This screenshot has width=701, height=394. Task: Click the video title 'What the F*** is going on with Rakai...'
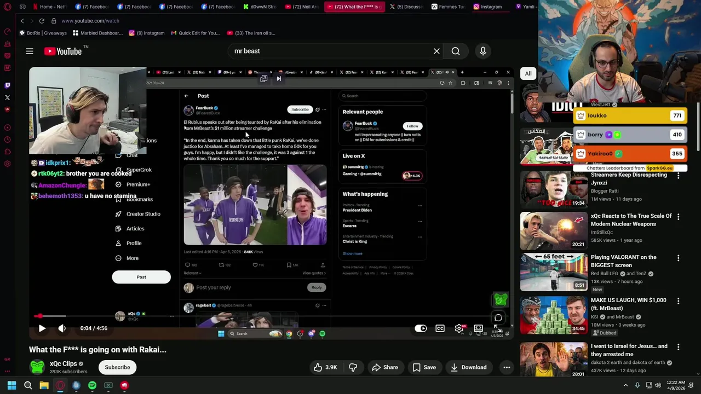pos(97,350)
